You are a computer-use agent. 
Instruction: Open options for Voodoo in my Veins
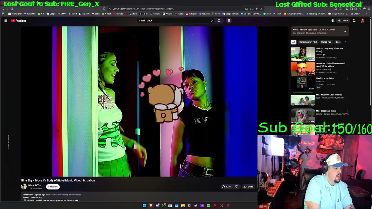pos(348,79)
